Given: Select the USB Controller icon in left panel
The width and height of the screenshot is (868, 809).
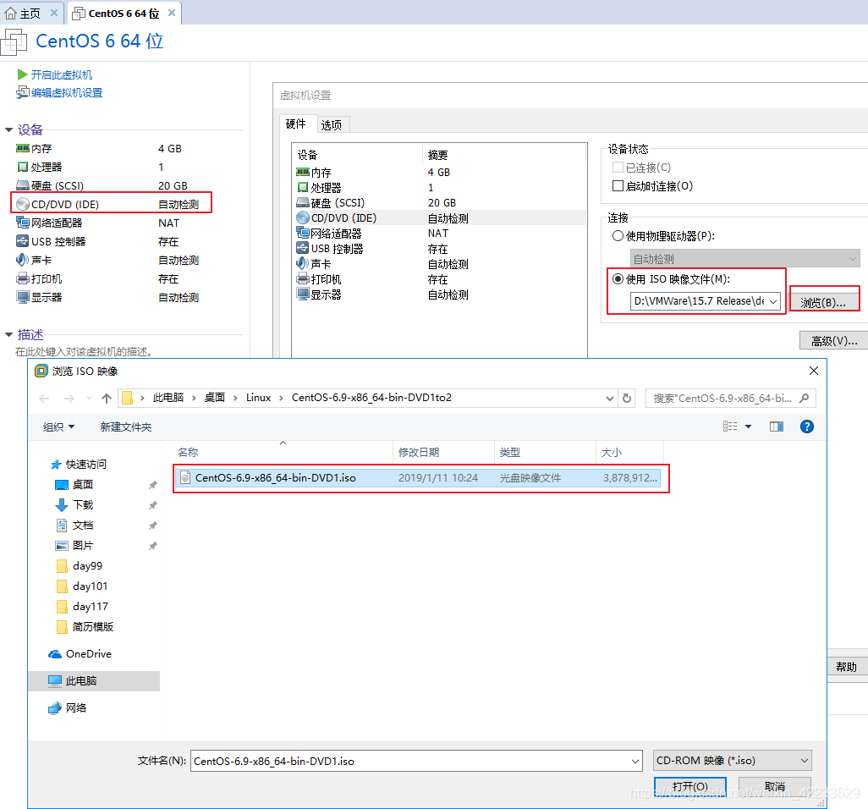Looking at the screenshot, I should tap(23, 241).
